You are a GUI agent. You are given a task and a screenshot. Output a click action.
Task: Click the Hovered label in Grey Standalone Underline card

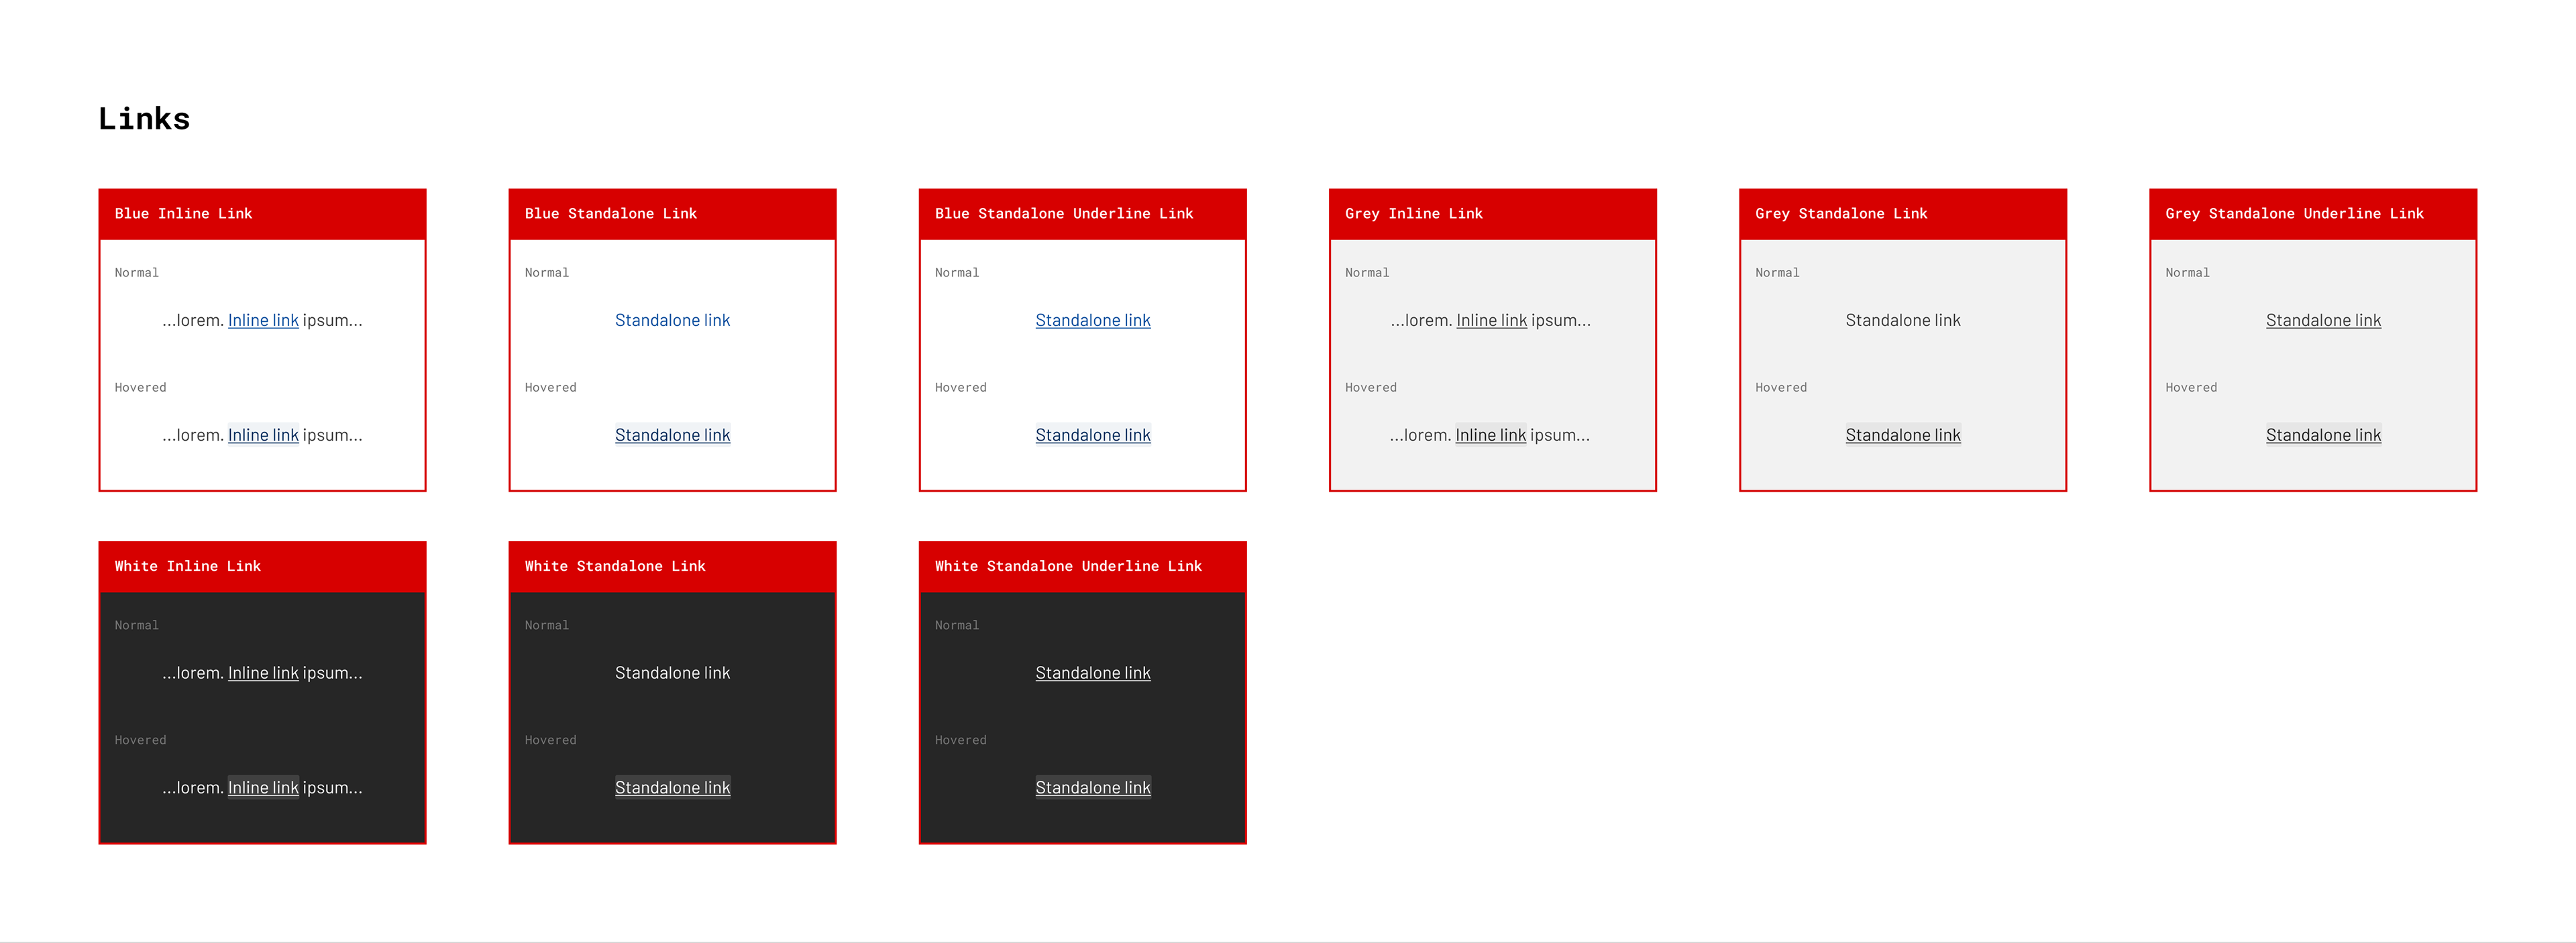click(x=2191, y=388)
